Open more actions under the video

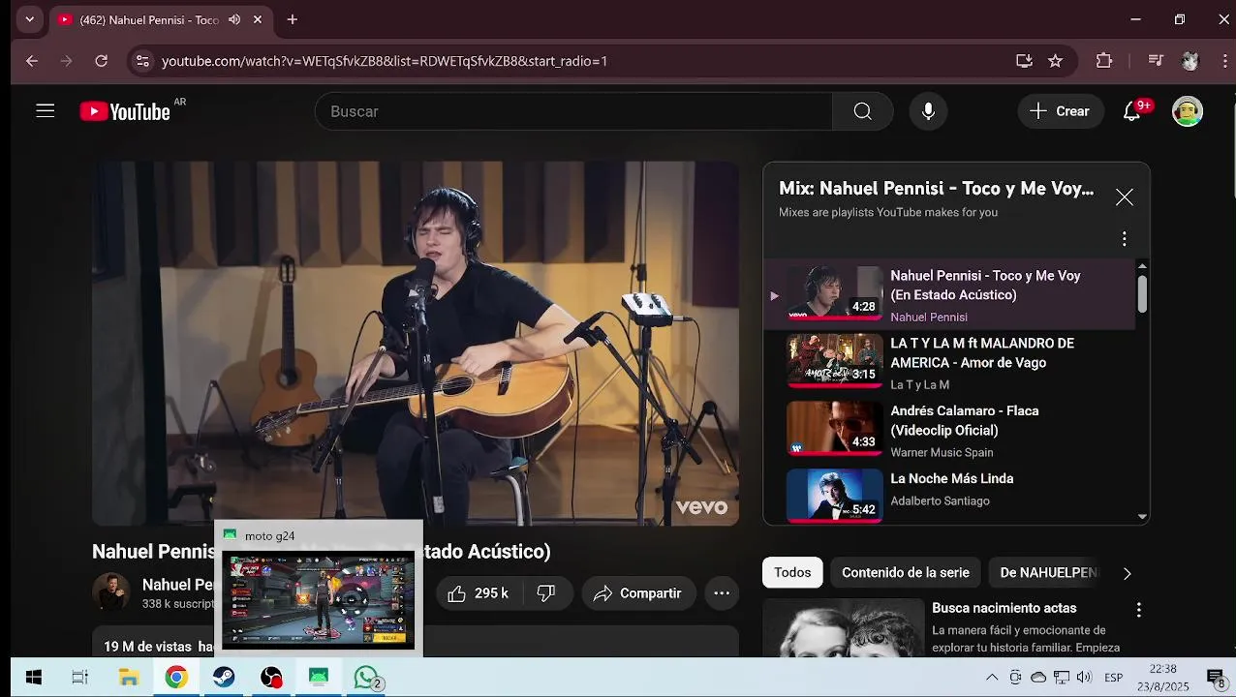[x=722, y=593]
